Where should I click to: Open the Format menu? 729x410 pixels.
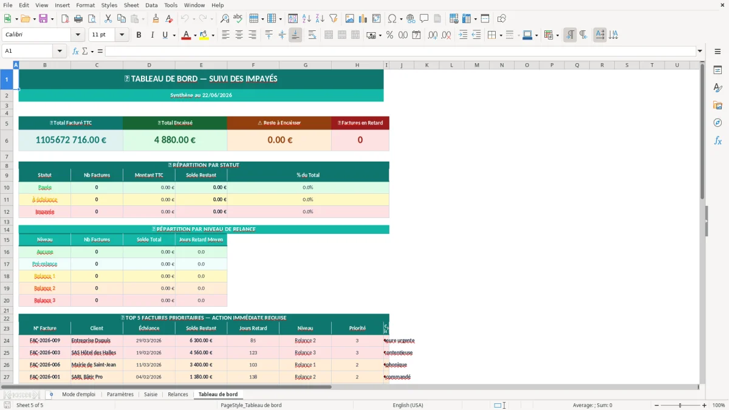coord(85,5)
